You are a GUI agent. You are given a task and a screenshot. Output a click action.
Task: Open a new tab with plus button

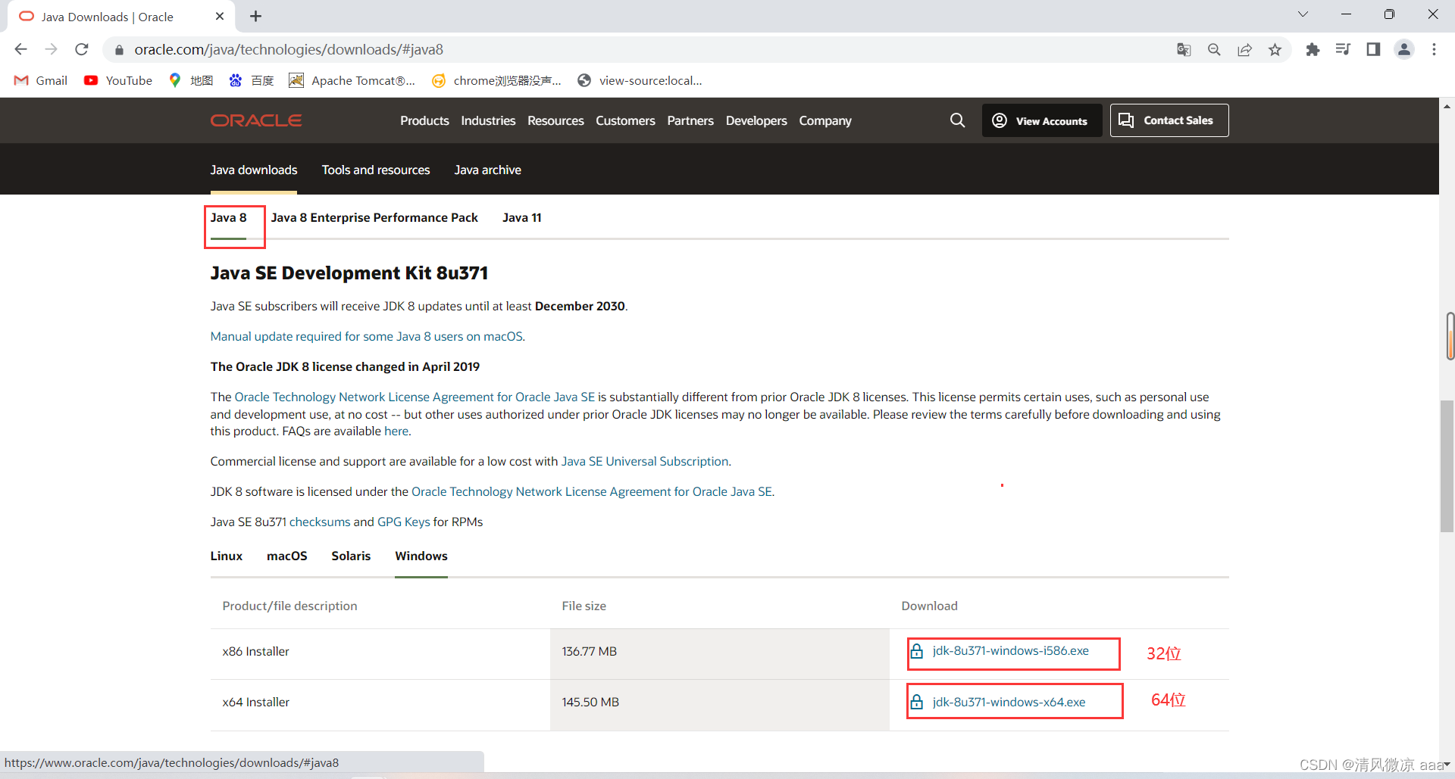(256, 16)
